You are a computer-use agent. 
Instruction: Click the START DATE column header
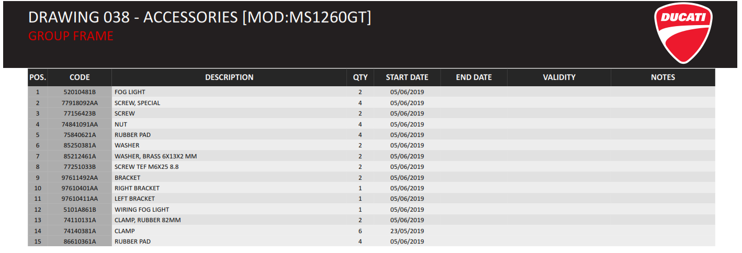407,77
